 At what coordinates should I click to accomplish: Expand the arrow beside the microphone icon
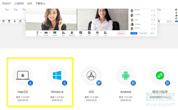tap(41, 33)
